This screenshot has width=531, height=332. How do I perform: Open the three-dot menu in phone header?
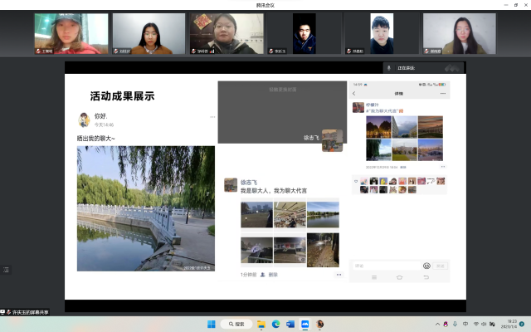click(x=443, y=94)
